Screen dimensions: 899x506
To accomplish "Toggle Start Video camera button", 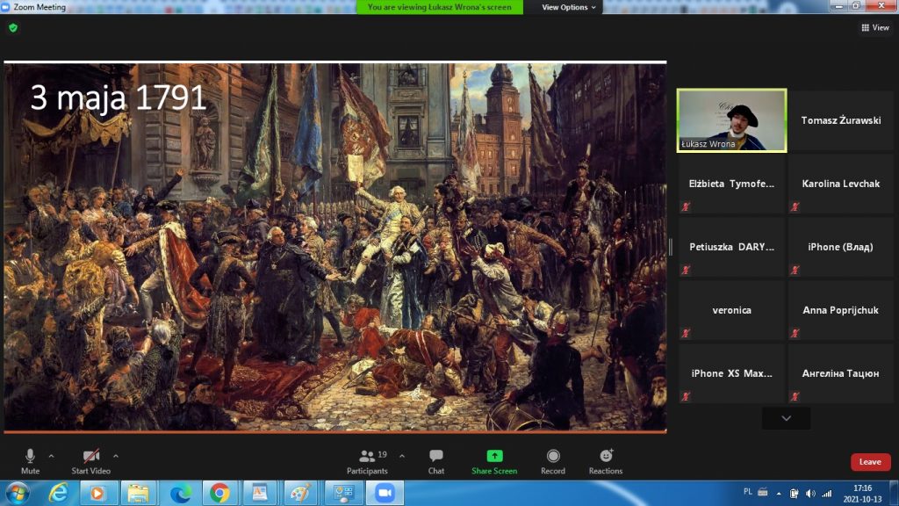I will [91, 456].
